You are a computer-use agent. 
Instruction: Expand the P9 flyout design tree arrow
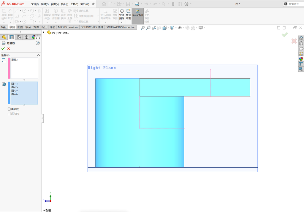[x=44, y=33]
